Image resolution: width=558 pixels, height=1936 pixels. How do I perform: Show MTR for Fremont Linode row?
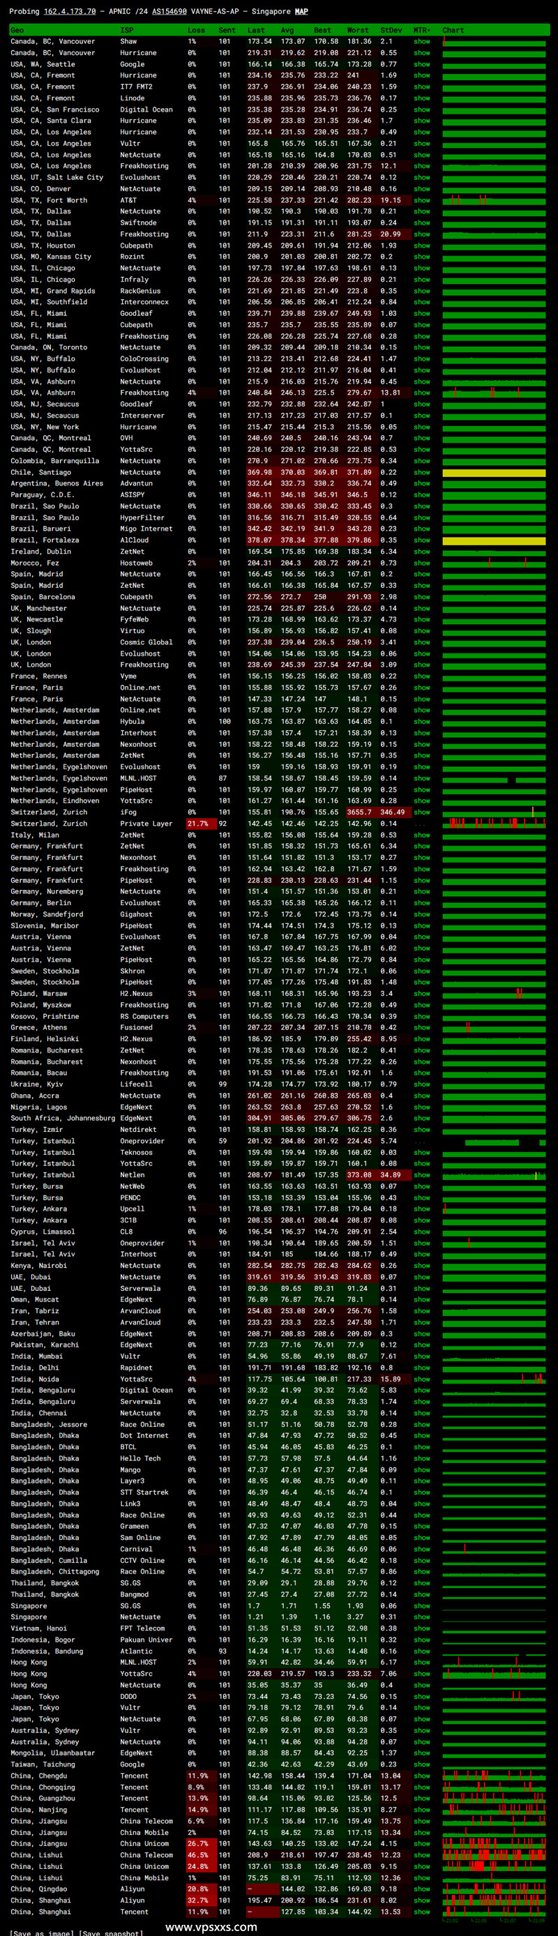tap(422, 98)
